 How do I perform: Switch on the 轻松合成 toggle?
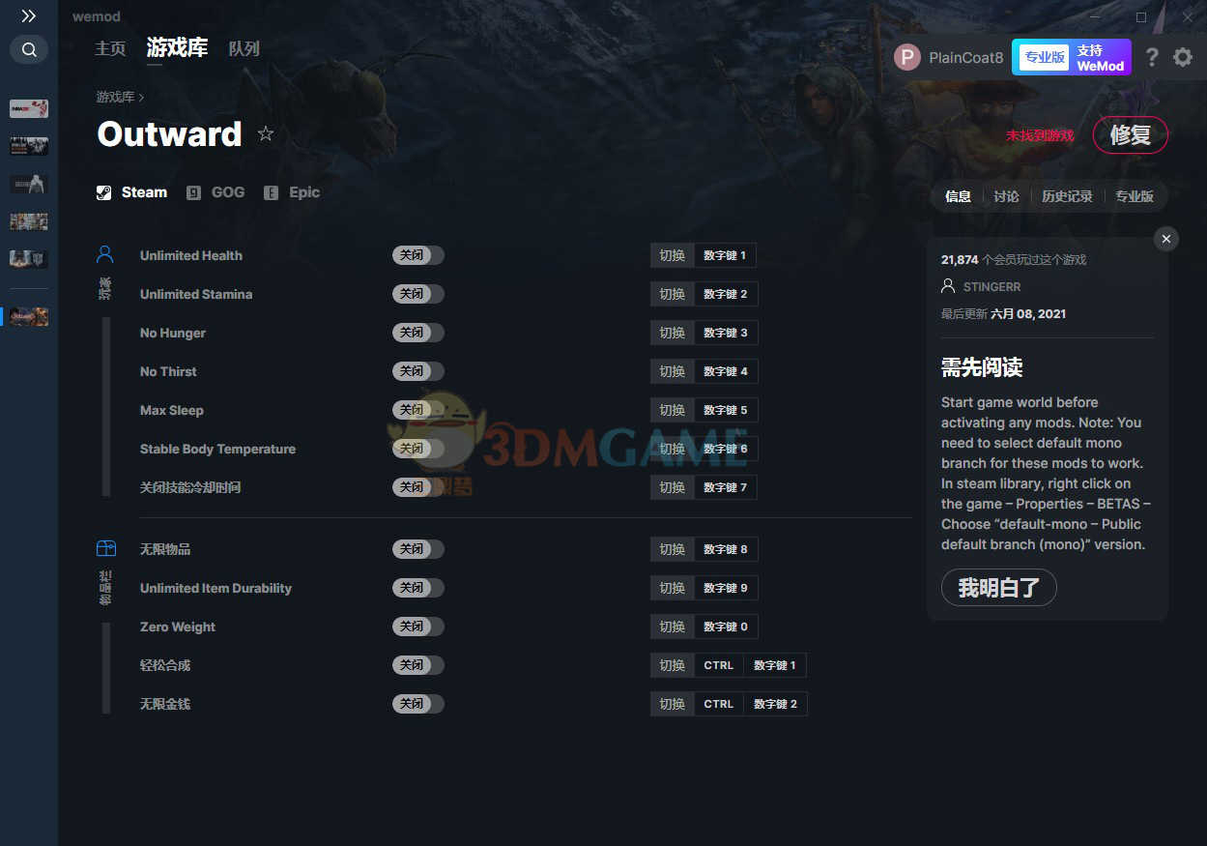tap(418, 665)
